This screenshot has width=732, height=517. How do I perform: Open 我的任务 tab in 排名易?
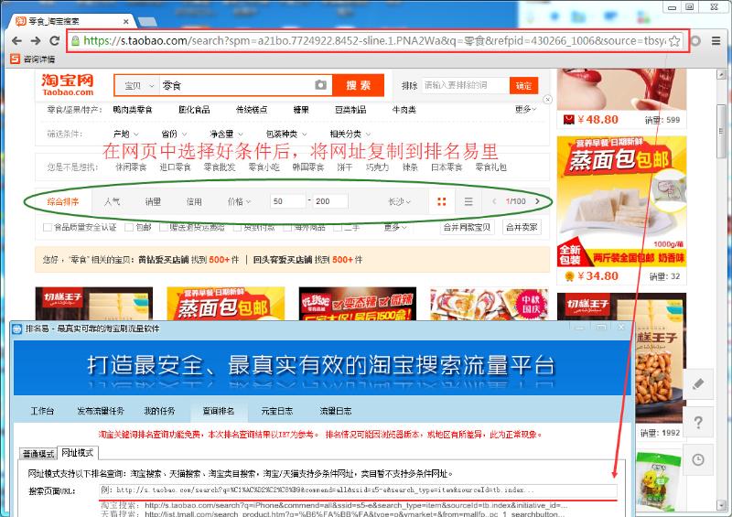click(159, 411)
